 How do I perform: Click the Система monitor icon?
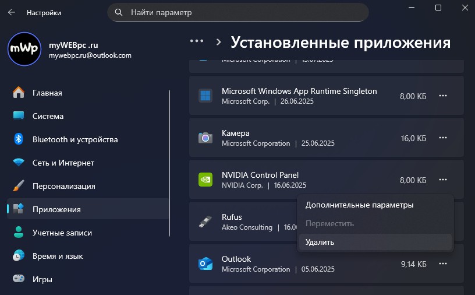tap(19, 115)
